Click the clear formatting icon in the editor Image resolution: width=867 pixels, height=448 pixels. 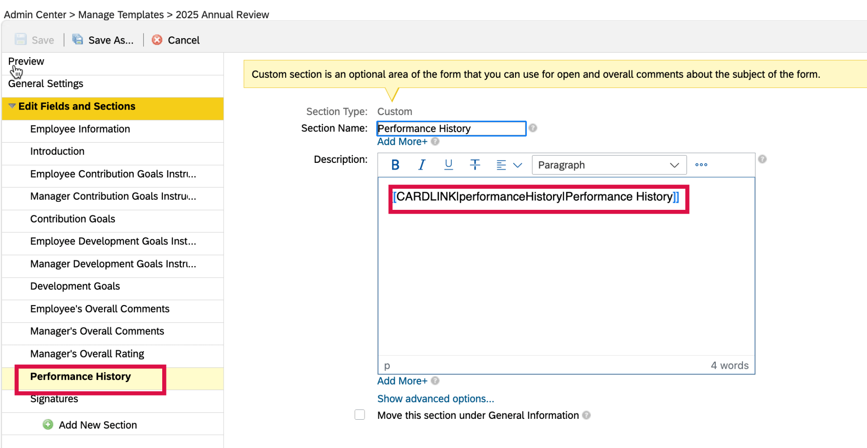tap(475, 165)
